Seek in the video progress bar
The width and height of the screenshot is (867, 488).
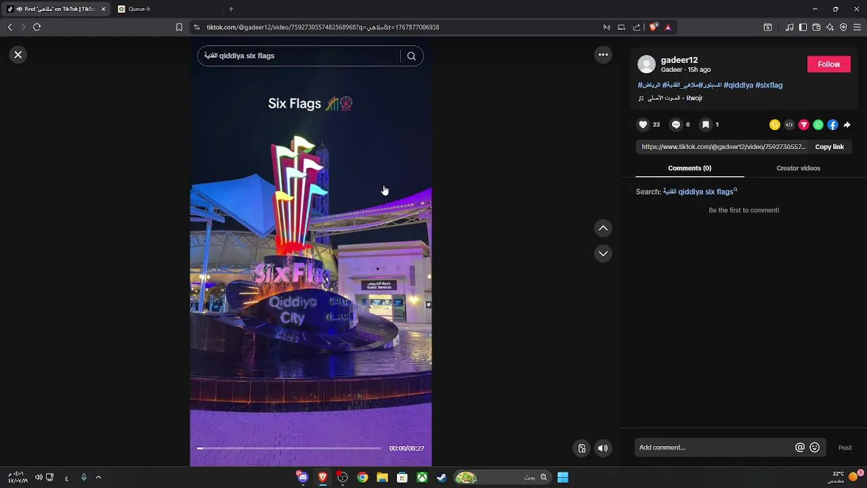click(x=289, y=448)
